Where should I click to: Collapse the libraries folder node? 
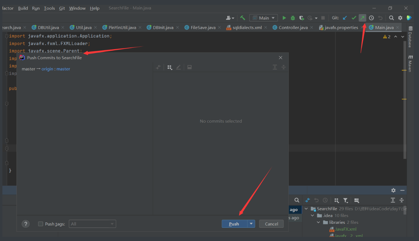(319, 222)
